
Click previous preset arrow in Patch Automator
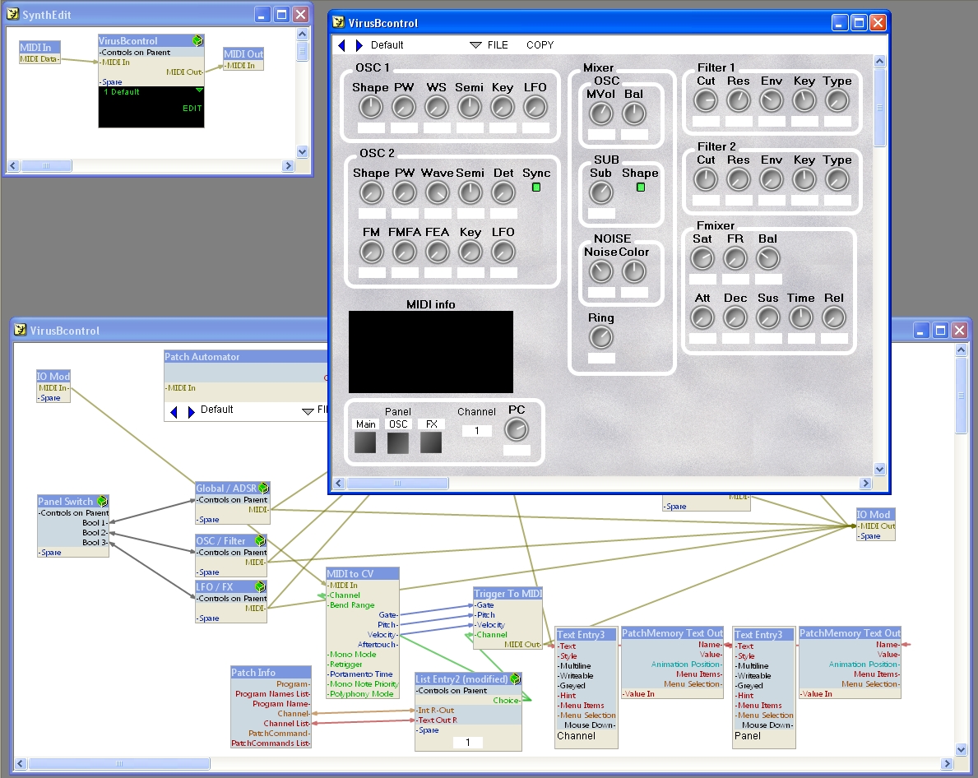point(174,411)
